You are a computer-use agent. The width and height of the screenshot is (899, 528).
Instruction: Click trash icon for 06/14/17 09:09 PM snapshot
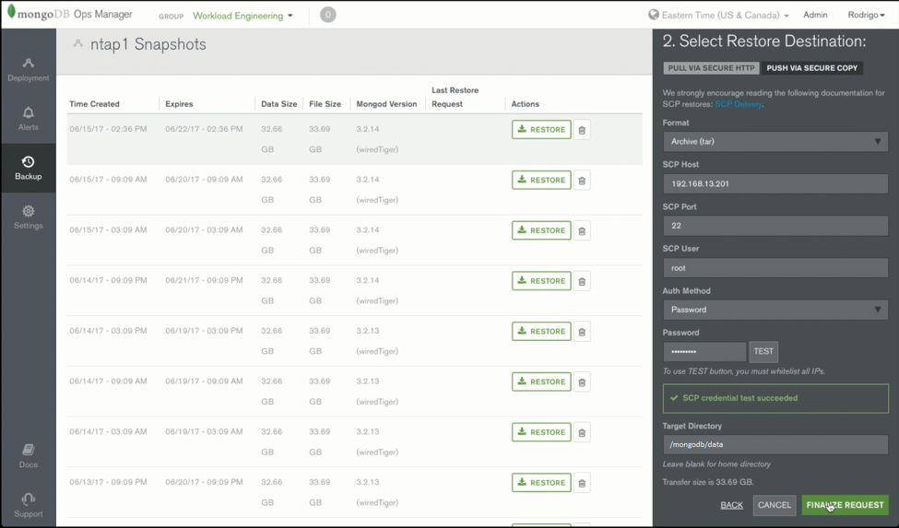coord(582,282)
